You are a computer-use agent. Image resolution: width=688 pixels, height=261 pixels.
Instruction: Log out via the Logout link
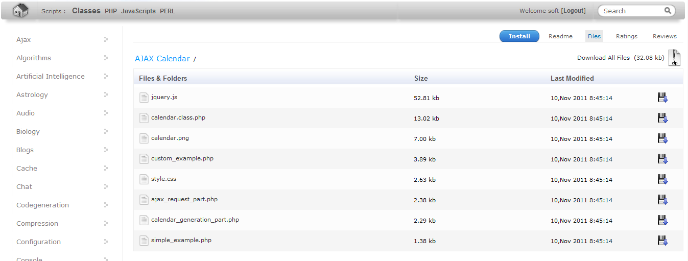point(574,11)
